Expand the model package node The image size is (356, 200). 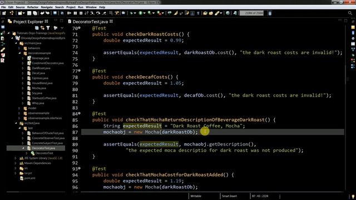[20, 108]
